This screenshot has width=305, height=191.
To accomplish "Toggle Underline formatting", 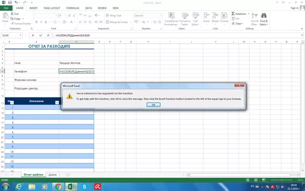I will point(46,22).
